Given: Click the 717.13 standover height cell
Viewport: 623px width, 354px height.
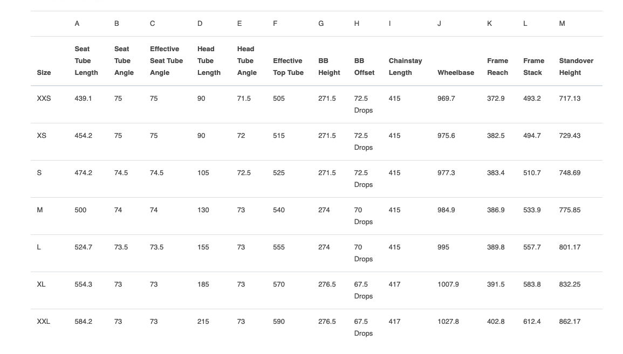Looking at the screenshot, I should coord(570,99).
